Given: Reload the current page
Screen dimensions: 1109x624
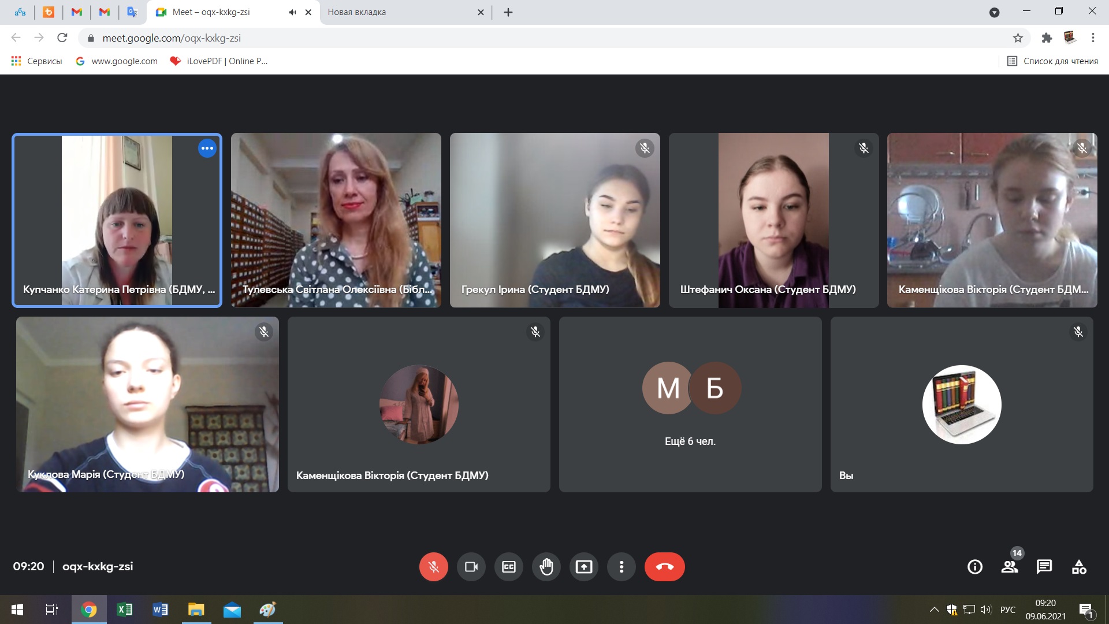Looking at the screenshot, I should coord(62,38).
